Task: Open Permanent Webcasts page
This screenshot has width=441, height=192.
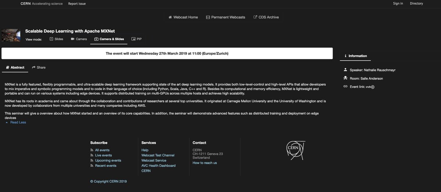Action: click(226, 17)
